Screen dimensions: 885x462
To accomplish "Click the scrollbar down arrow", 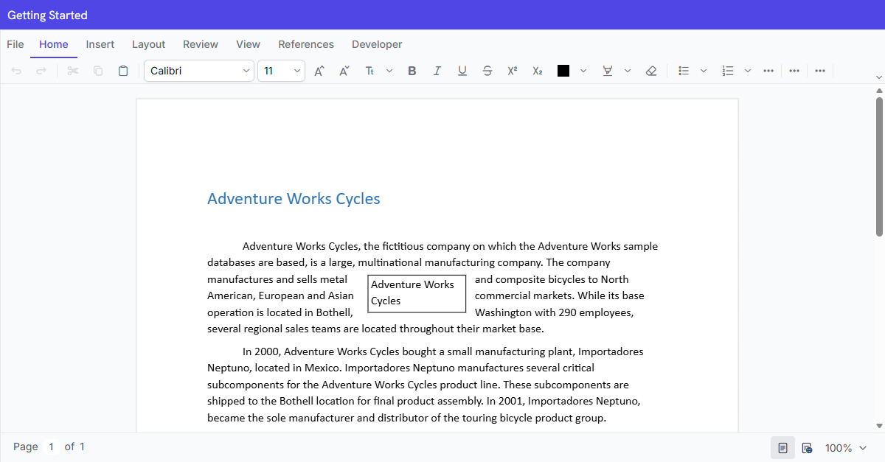I will click(879, 425).
